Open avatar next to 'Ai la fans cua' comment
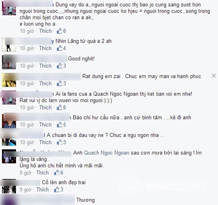Image resolution: width=218 pixels, height=205 pixels. 9,97
